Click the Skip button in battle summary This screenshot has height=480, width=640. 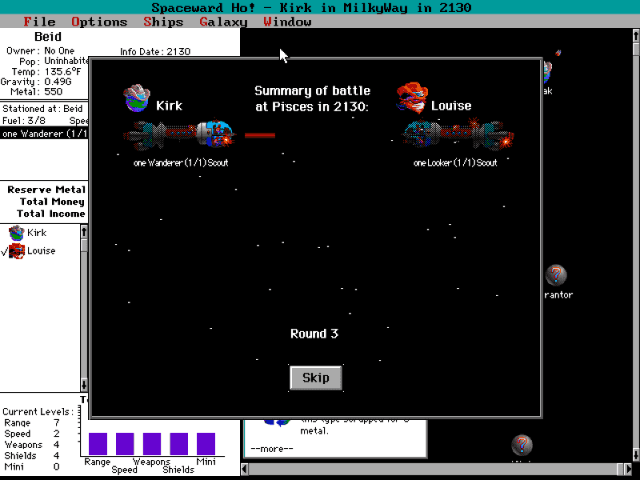(x=315, y=378)
